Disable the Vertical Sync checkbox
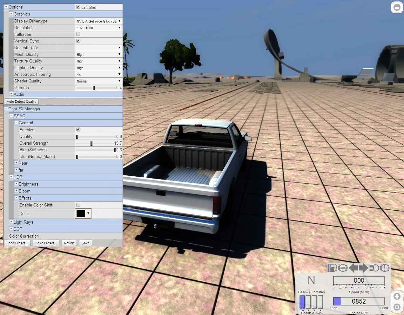The height and width of the screenshot is (315, 404). [78, 41]
